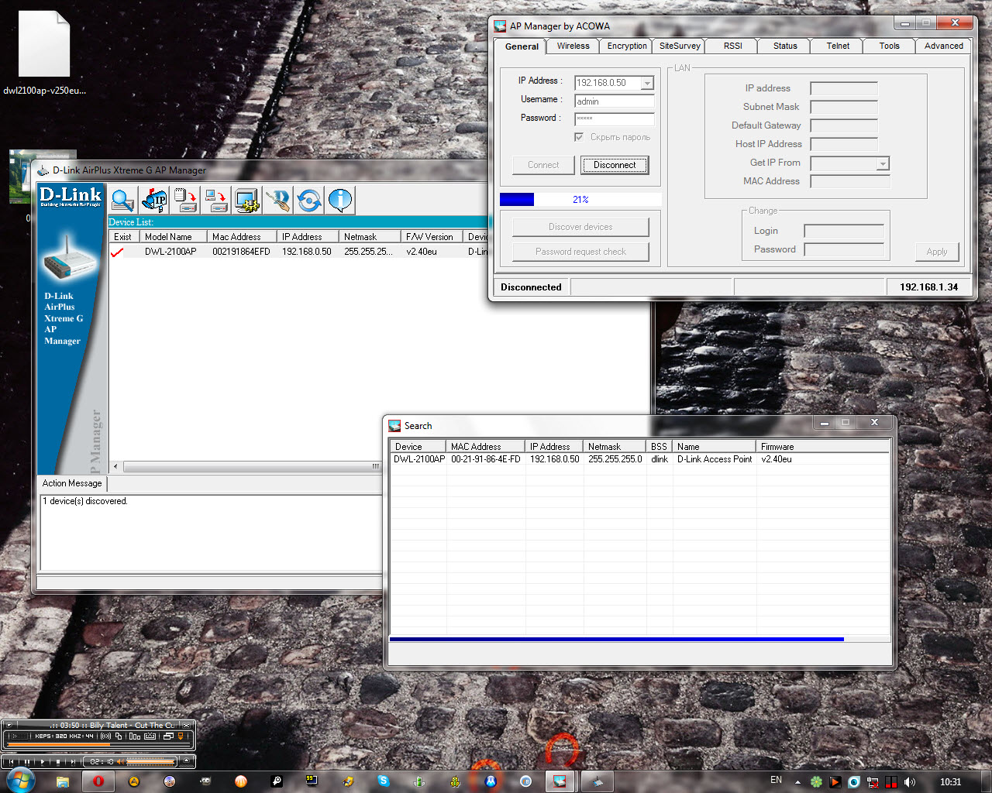Viewport: 992px width, 793px height.
Task: Click the volume speaker tray icon
Action: pos(910,782)
